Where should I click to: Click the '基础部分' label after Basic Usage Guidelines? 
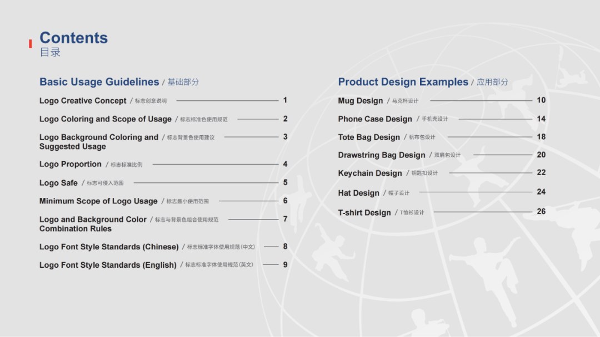click(x=183, y=82)
